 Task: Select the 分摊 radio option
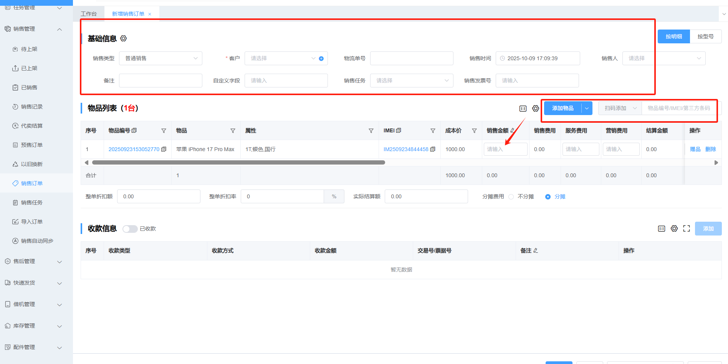click(548, 197)
